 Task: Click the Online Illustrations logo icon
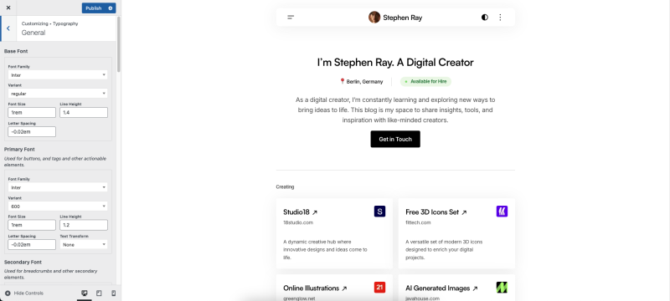pyautogui.click(x=380, y=288)
